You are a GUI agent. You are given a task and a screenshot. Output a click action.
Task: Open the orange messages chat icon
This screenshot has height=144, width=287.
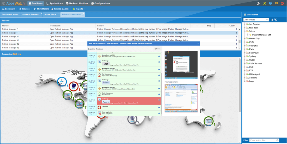click(276, 3)
